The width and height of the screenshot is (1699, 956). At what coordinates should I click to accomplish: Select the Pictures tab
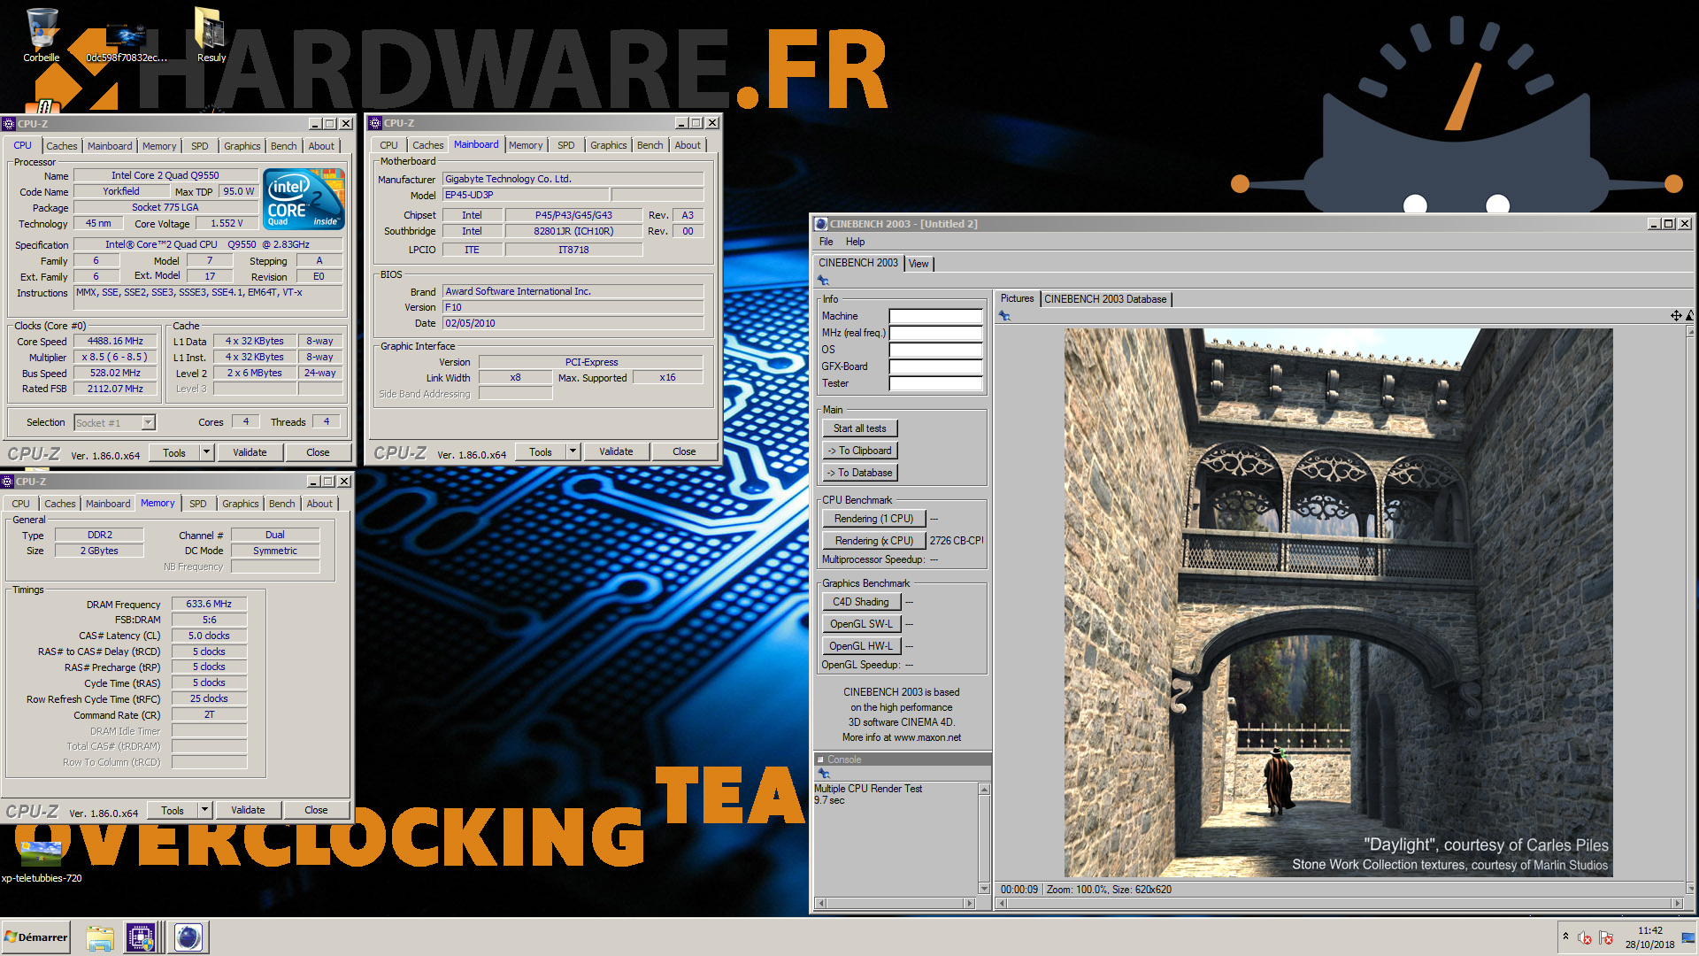point(1017,298)
